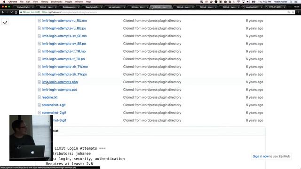
Task: Click the loading spinner box in sidebar
Action: point(5,22)
